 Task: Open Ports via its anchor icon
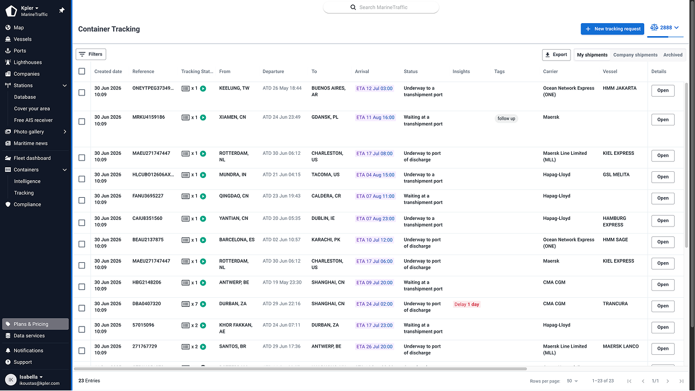pyautogui.click(x=8, y=51)
